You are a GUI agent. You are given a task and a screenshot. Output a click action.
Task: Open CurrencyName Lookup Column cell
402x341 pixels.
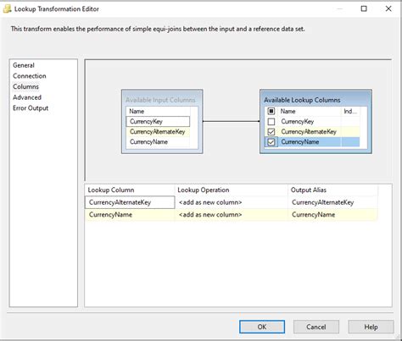coord(130,215)
